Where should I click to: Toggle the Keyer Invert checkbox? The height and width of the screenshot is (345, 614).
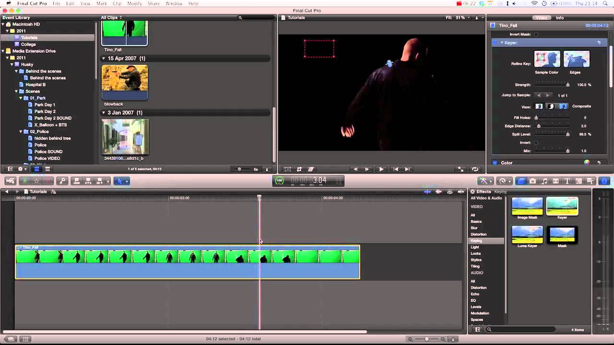[536, 143]
